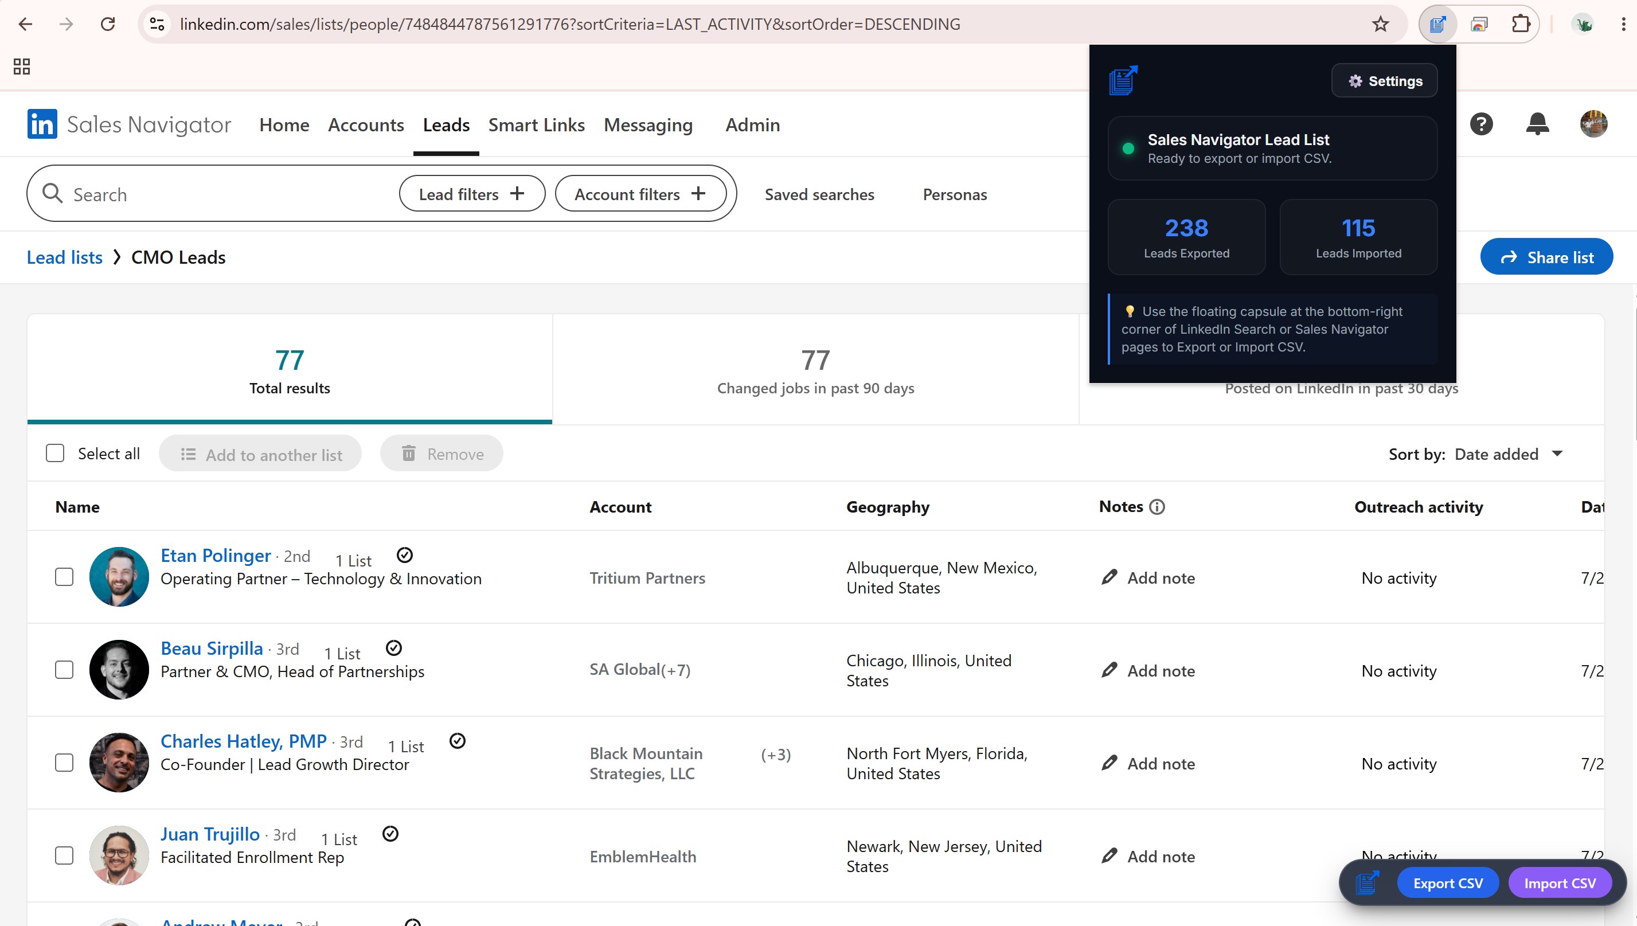The height and width of the screenshot is (926, 1637).
Task: Click saved check icon beside Juan Trujillo
Action: point(390,834)
